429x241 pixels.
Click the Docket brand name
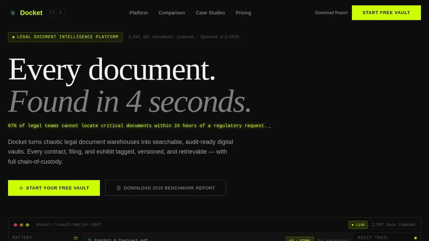31,13
